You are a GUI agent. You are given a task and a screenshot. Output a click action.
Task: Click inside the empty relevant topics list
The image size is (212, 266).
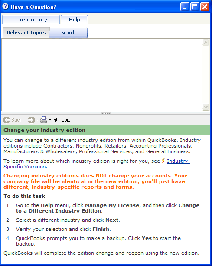point(102,75)
